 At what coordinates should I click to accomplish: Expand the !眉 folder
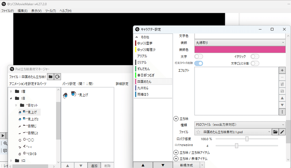(11, 91)
